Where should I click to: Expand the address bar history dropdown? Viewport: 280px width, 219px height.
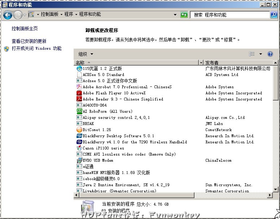[x=175, y=15]
